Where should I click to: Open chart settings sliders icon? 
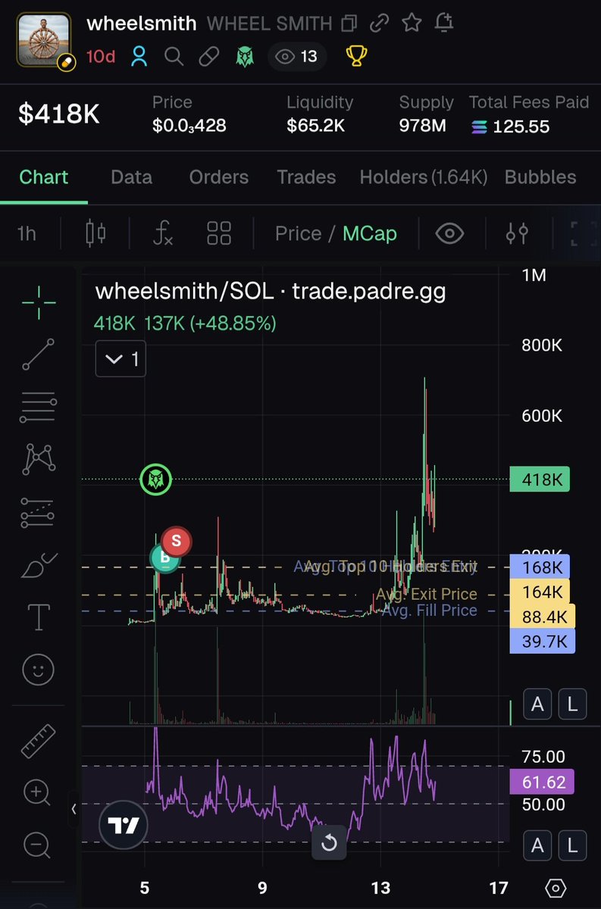pos(517,233)
